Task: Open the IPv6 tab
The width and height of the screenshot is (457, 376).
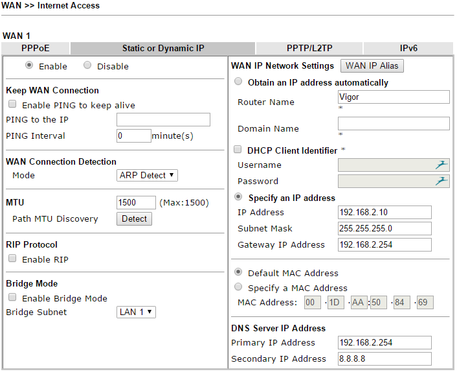Action: click(408, 48)
